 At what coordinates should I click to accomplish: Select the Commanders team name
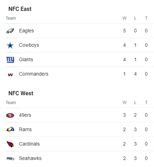(x=34, y=74)
